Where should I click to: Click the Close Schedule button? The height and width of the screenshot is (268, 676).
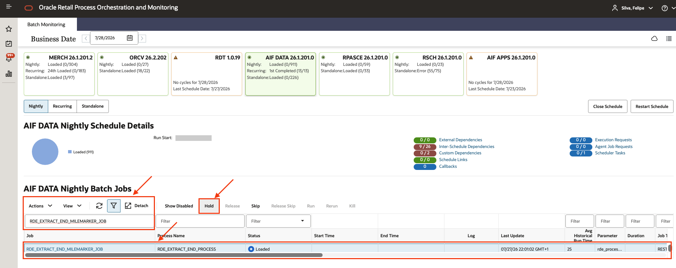pos(608,107)
